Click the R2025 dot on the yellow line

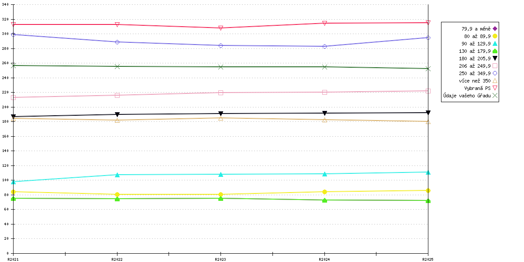[428, 190]
